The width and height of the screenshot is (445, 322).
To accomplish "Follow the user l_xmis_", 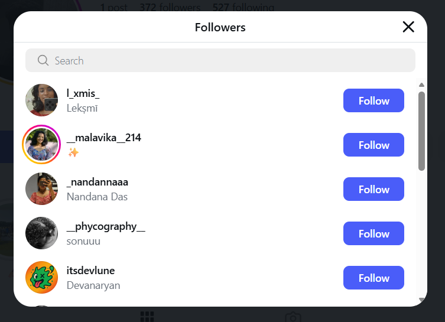I will [x=373, y=100].
